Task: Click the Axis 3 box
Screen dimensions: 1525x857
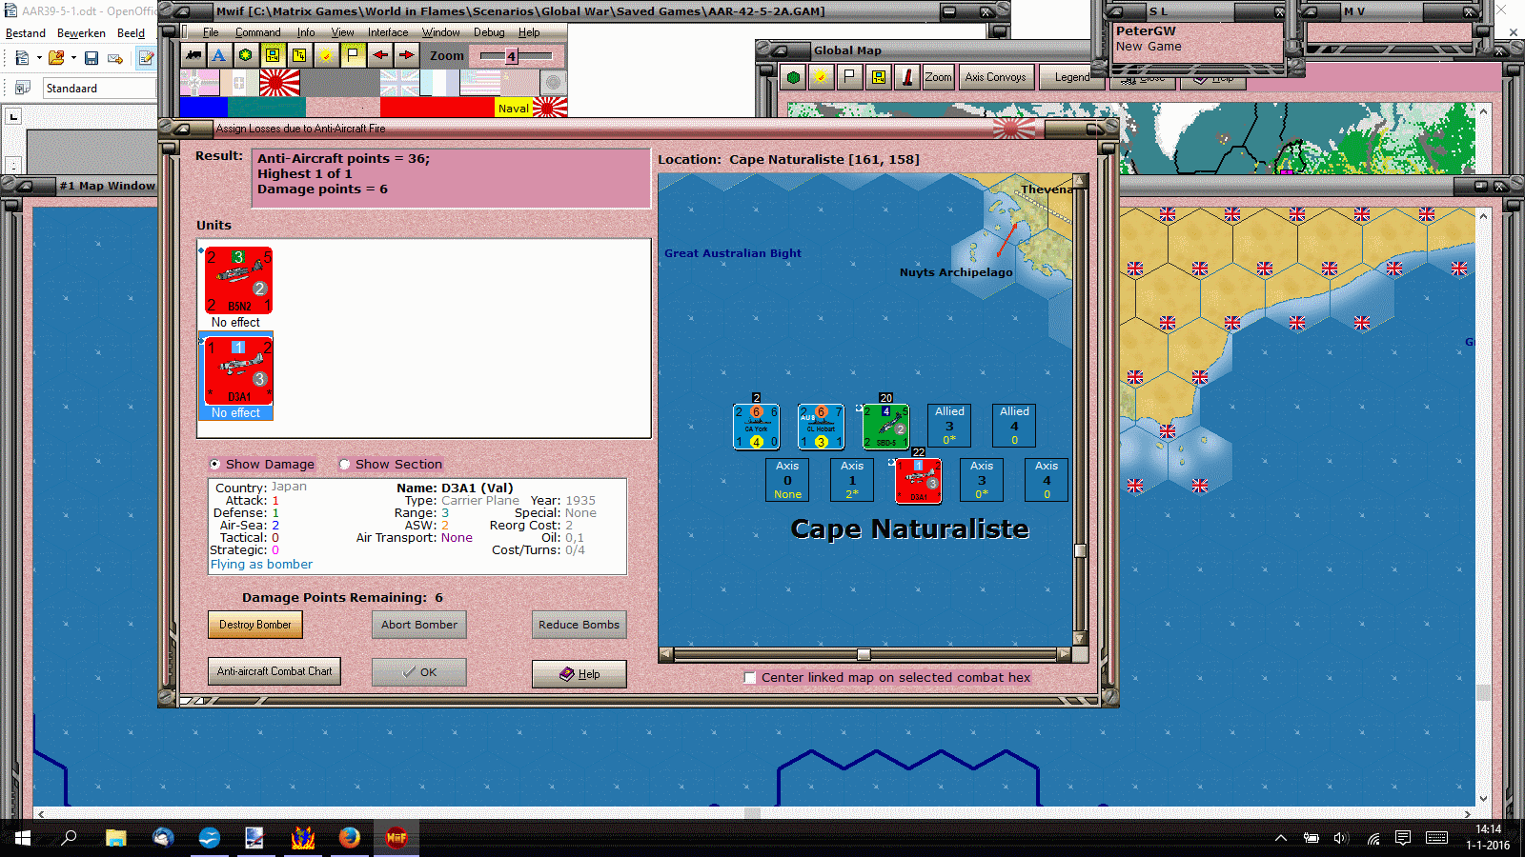Action: [982, 480]
